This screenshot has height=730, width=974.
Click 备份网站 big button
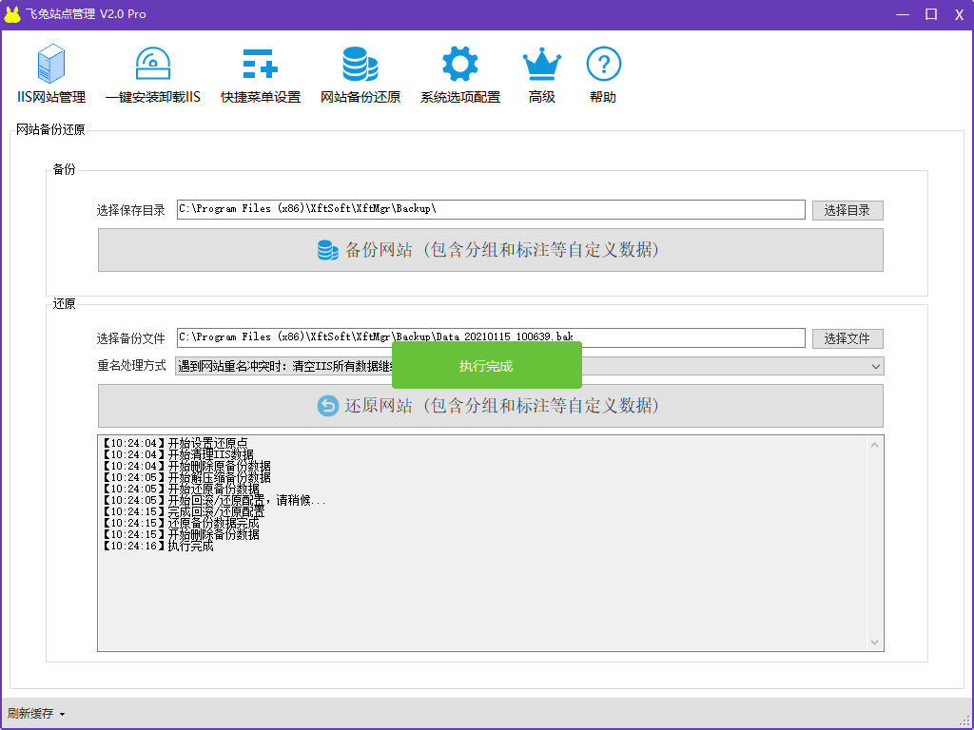tap(490, 250)
